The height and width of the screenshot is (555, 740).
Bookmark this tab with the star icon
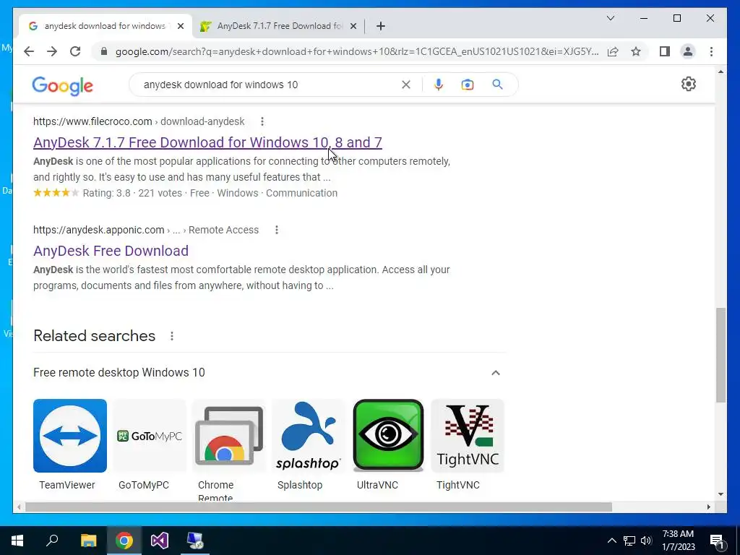(636, 51)
